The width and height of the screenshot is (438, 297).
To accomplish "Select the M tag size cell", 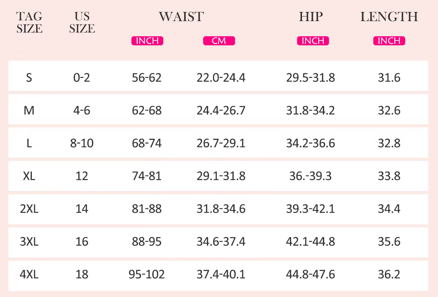I will tap(29, 110).
